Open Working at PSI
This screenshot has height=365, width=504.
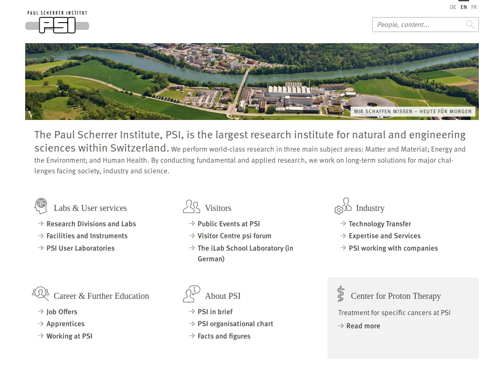pos(70,336)
